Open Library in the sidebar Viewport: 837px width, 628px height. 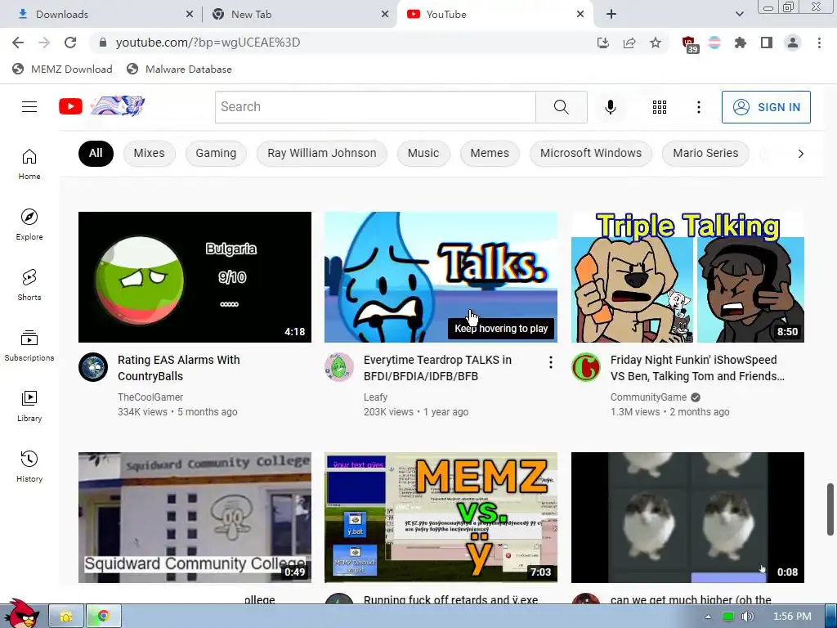point(29,406)
